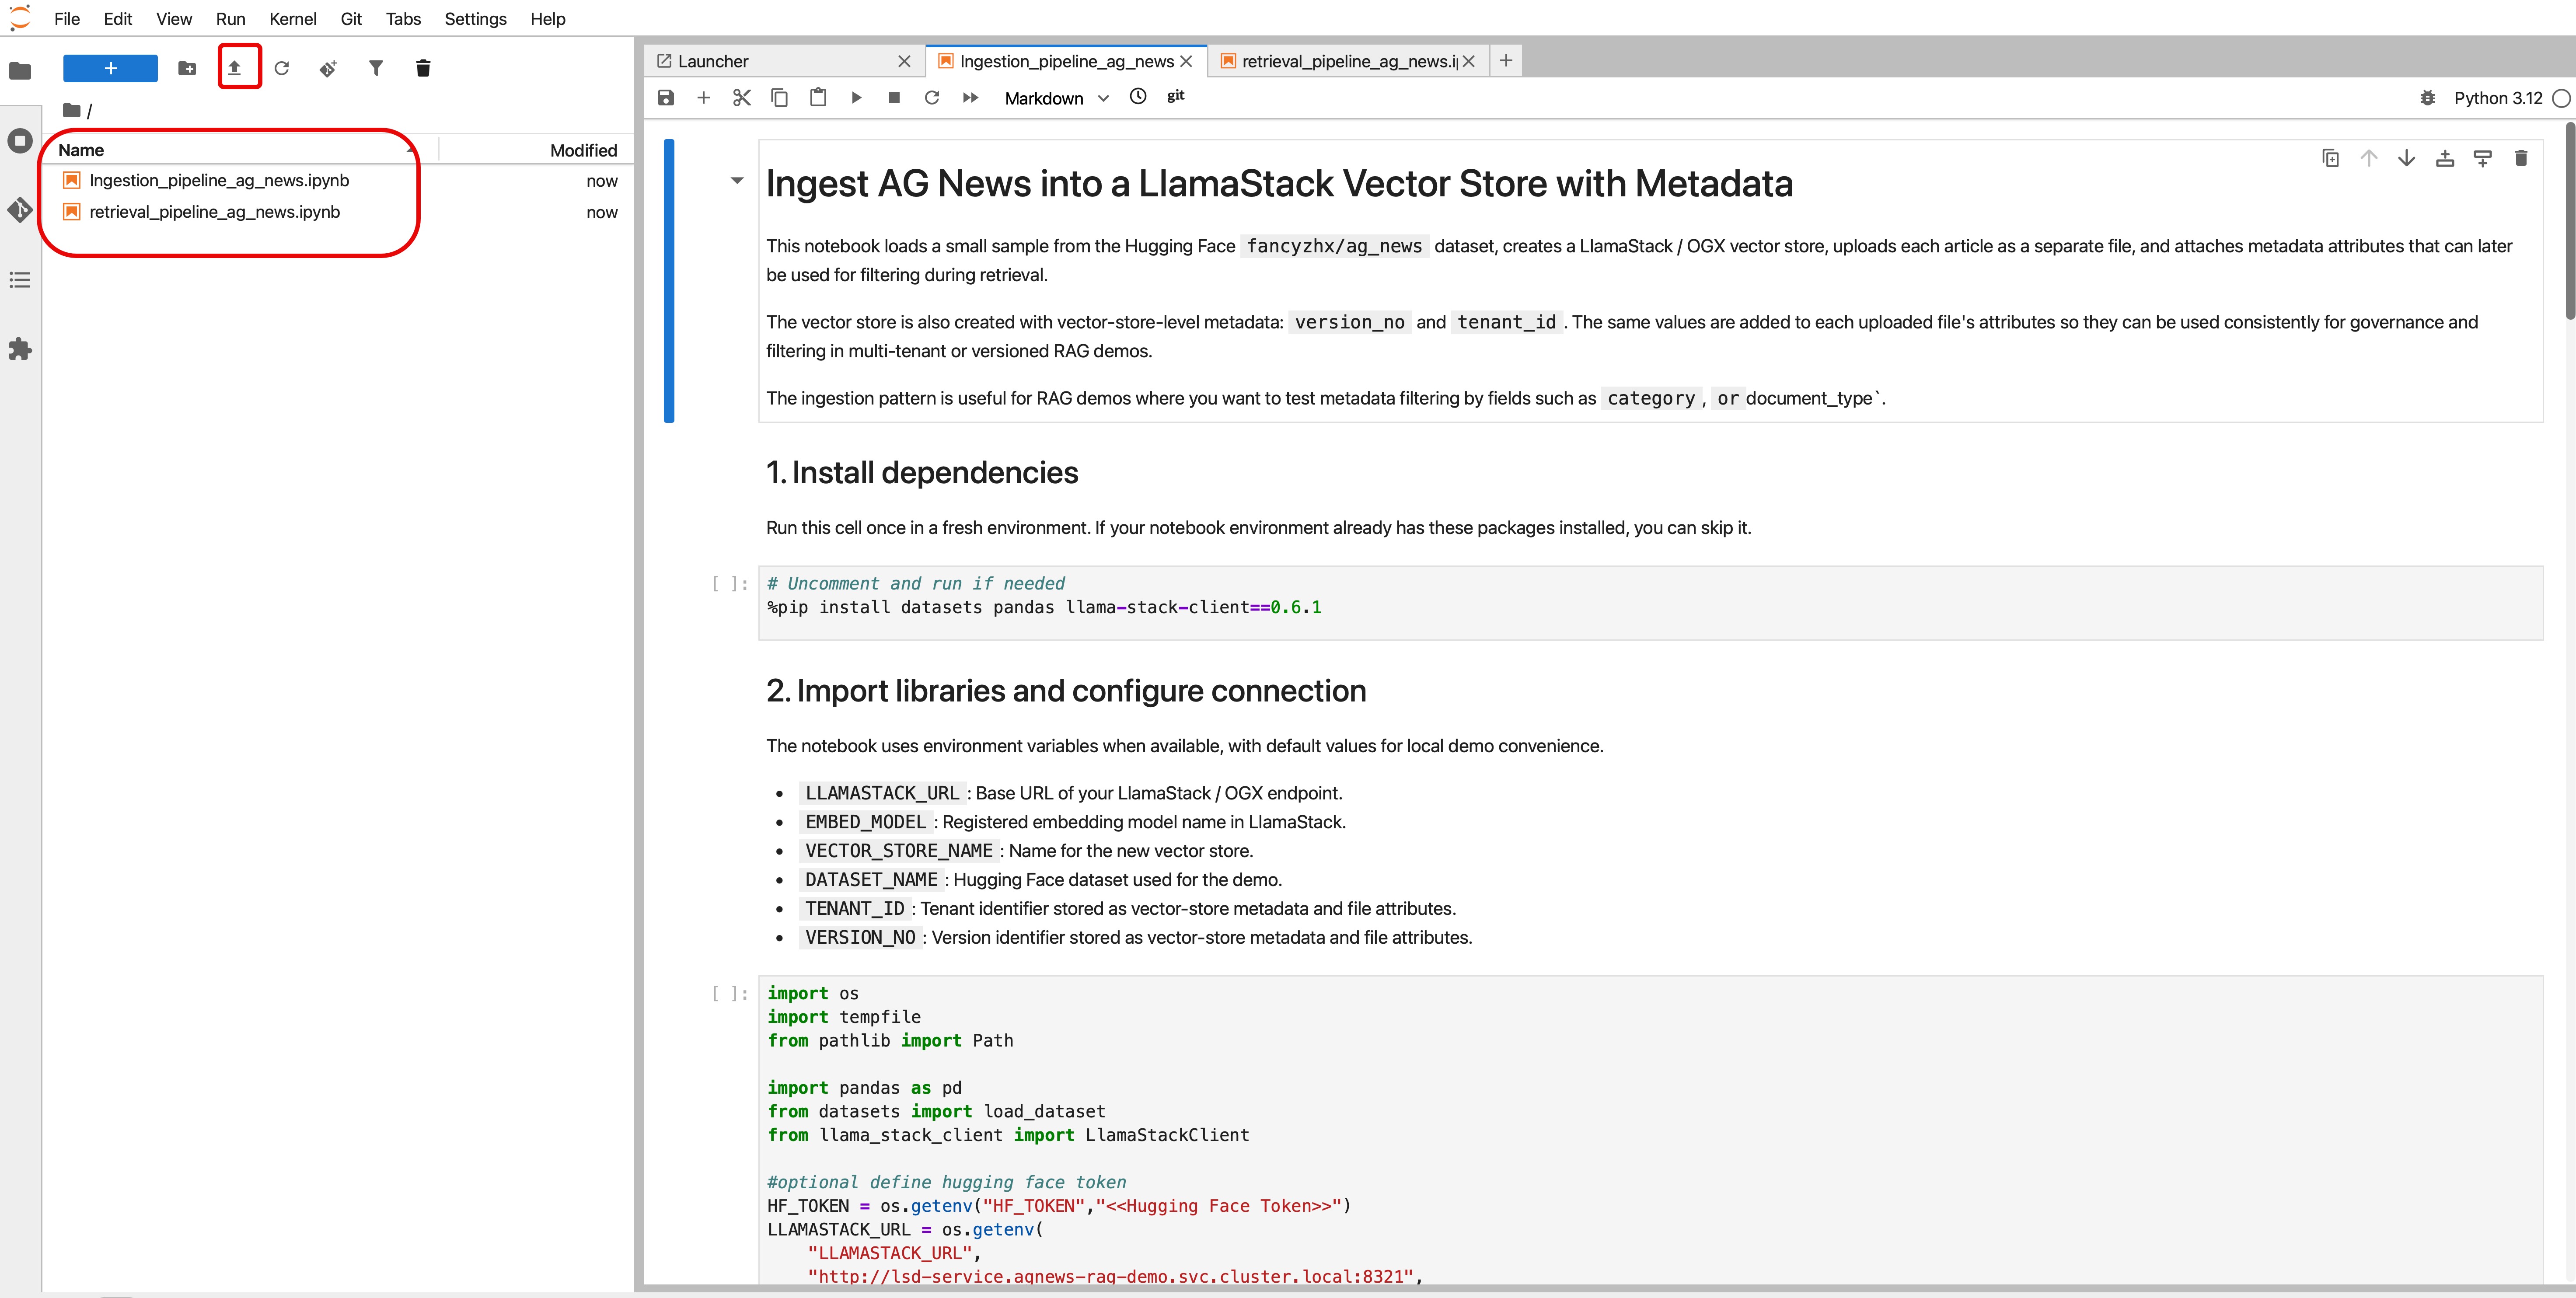Close the retrieval_pipeline_ag_news tab
The height and width of the screenshot is (1298, 2576).
click(x=1468, y=61)
